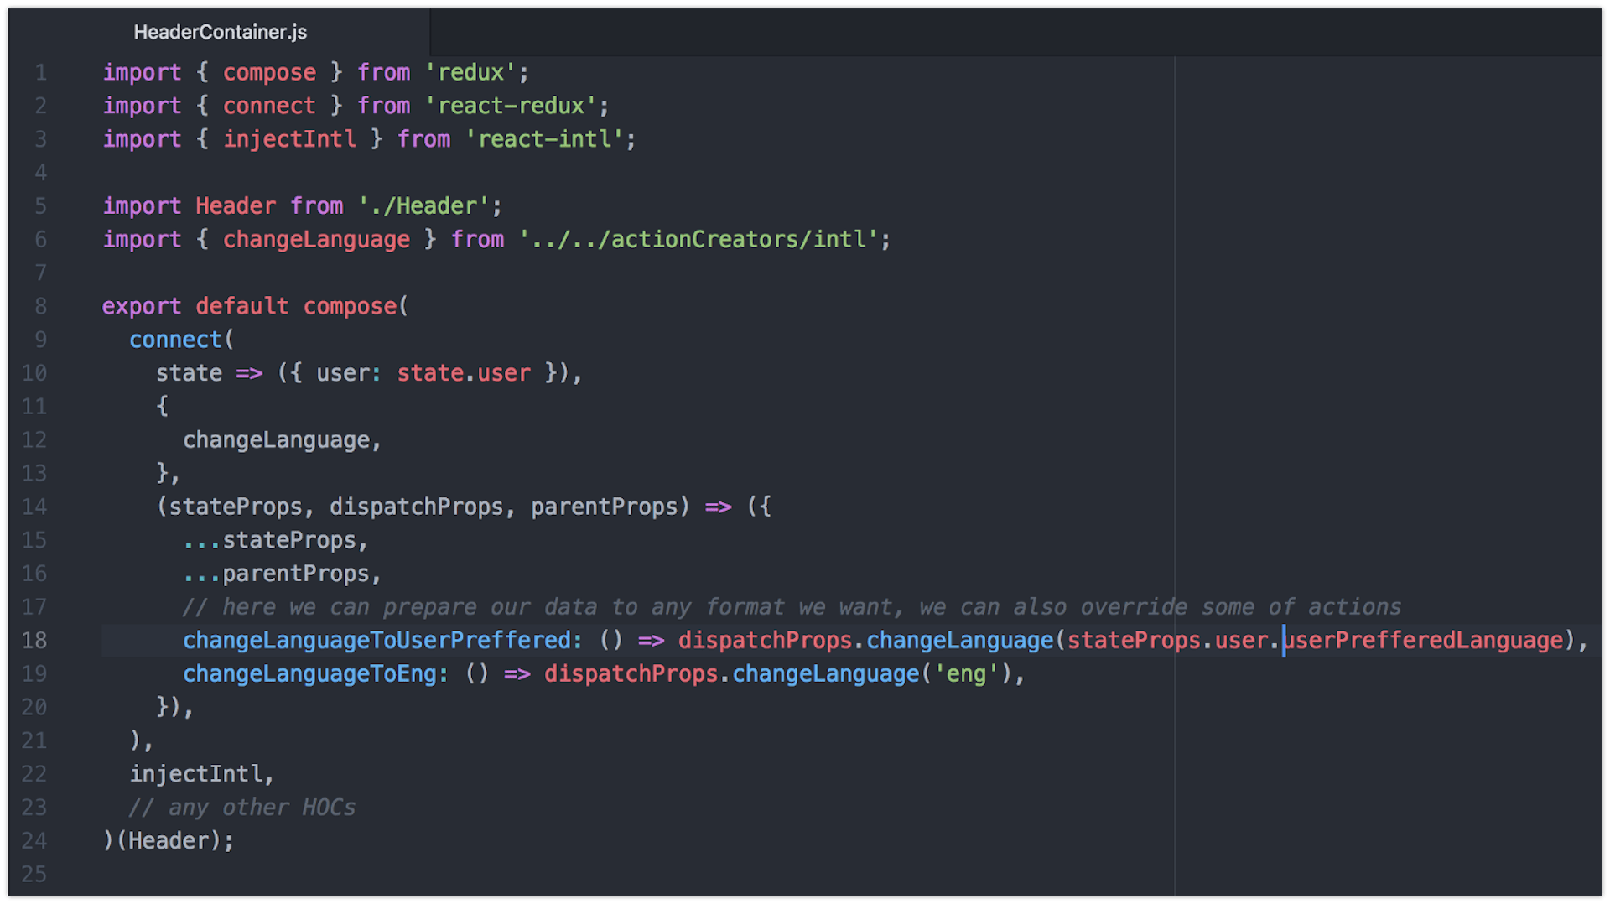Click line number 18 in the gutter

[34, 641]
